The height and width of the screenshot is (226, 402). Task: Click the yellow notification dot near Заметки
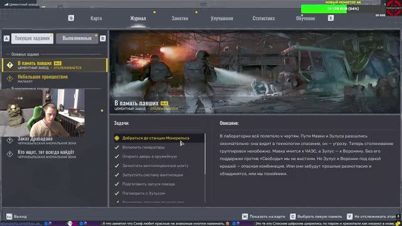point(197,12)
